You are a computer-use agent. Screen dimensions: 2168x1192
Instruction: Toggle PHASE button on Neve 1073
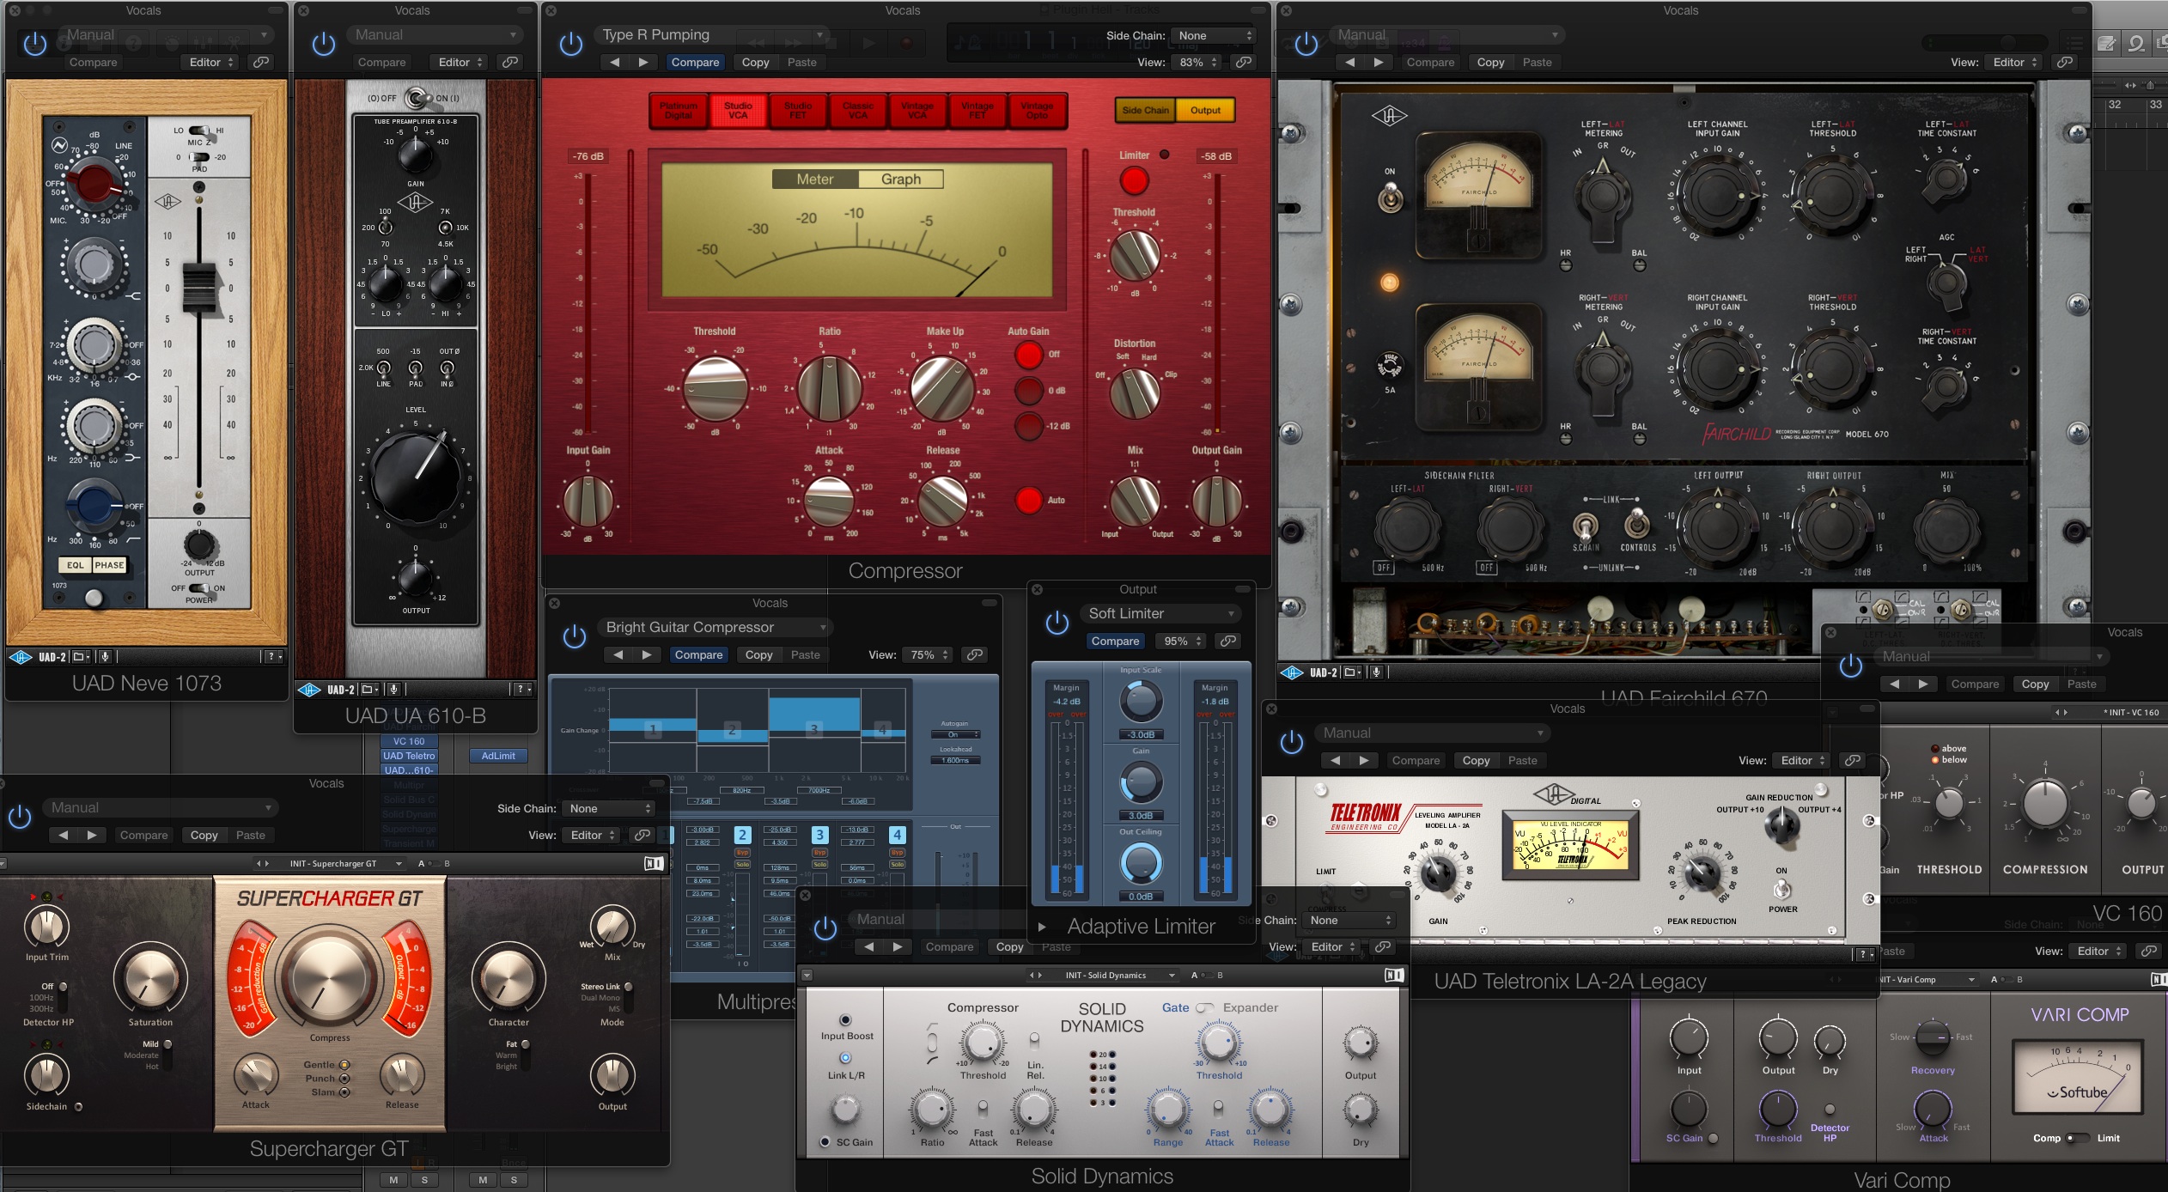point(109,565)
